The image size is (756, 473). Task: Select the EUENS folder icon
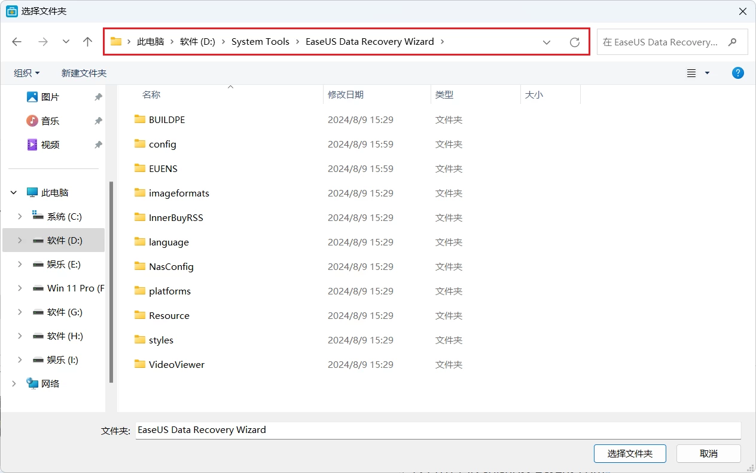point(140,168)
